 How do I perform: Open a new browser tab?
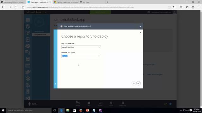(x=107, y=2)
